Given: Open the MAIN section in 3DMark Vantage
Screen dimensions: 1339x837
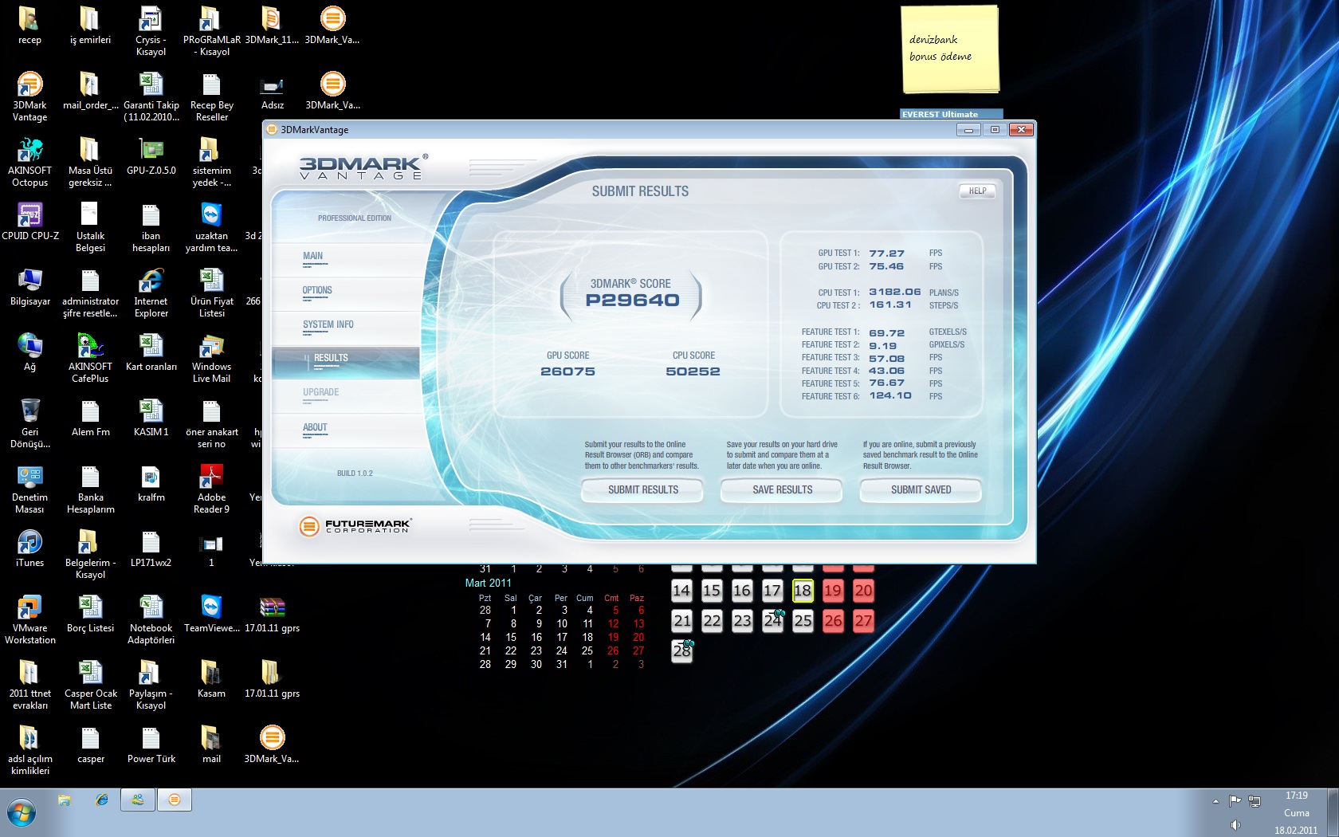Looking at the screenshot, I should 312,257.
